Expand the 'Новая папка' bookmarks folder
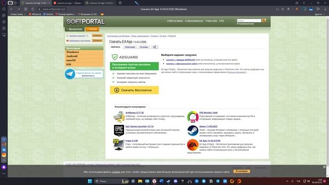This screenshot has width=329, height=185. (x=18, y=14)
